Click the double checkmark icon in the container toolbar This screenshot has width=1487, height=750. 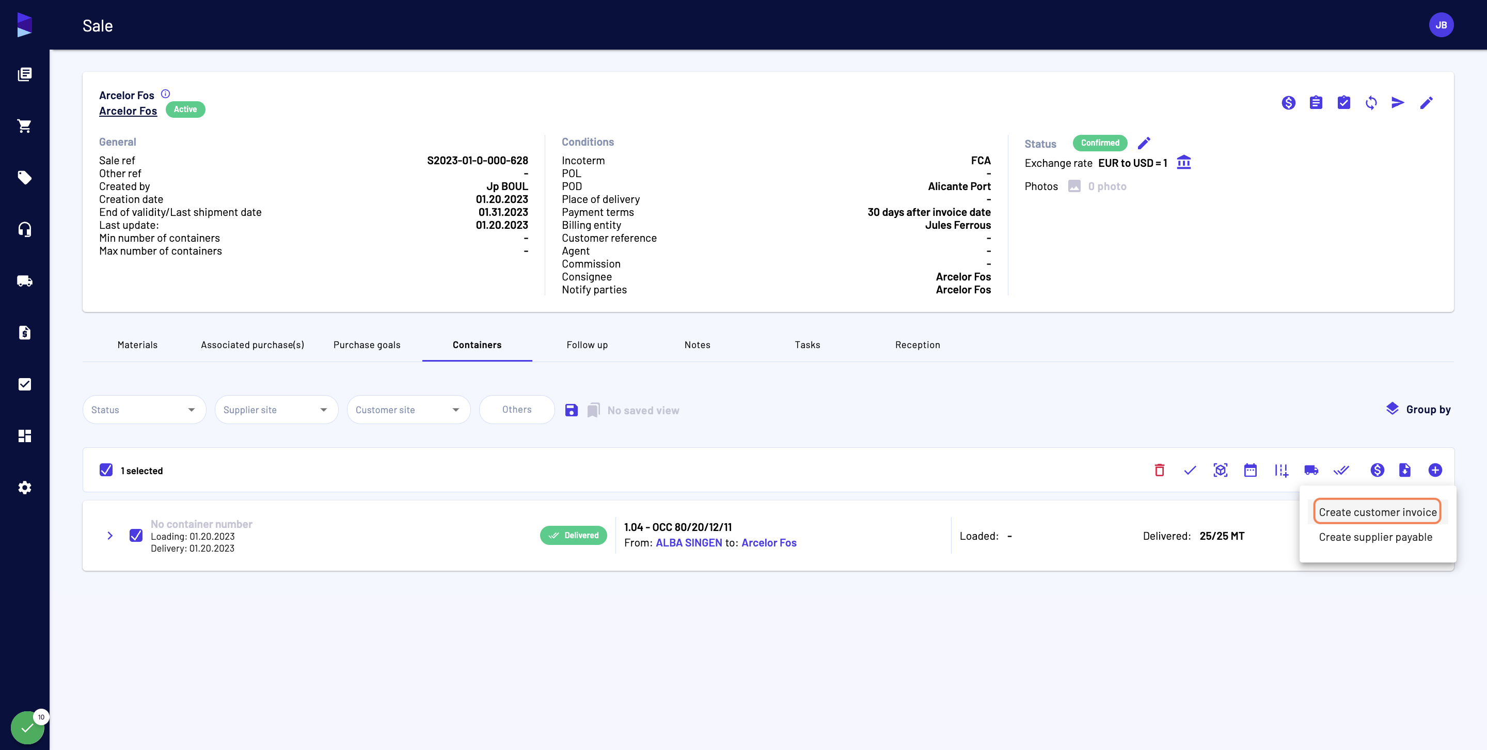click(x=1341, y=470)
